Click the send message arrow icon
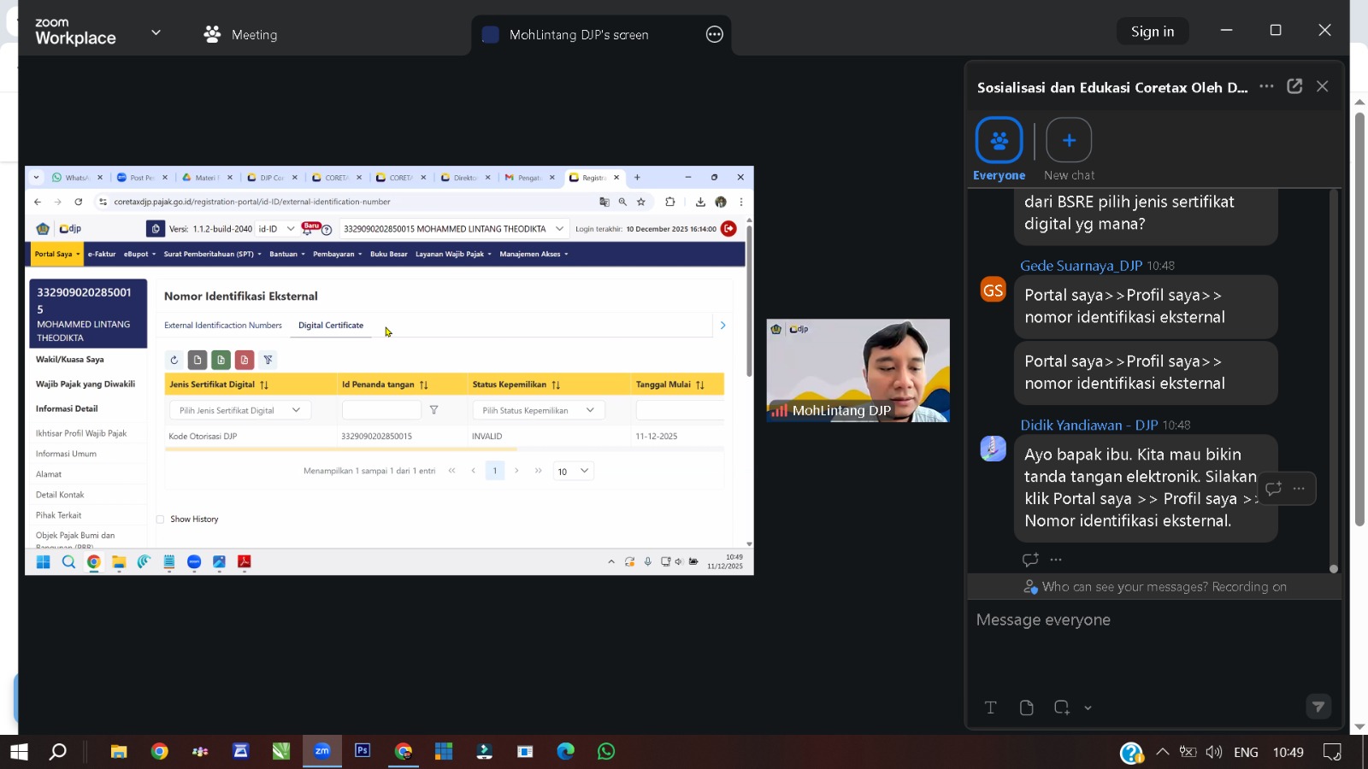 (x=1318, y=707)
